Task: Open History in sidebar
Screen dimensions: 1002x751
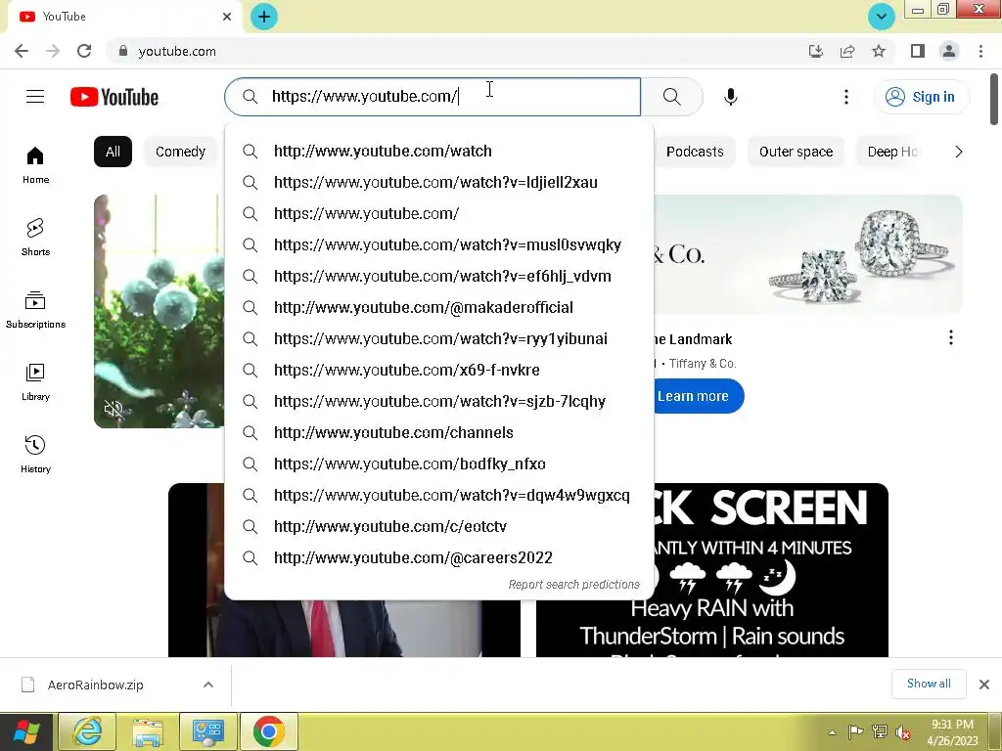Action: [x=36, y=454]
